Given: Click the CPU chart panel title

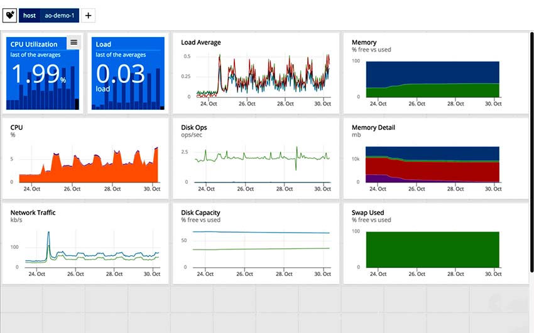Looking at the screenshot, I should tap(17, 128).
